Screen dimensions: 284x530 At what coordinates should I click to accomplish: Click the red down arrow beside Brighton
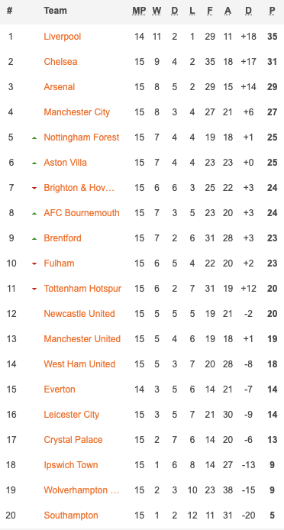coord(34,189)
